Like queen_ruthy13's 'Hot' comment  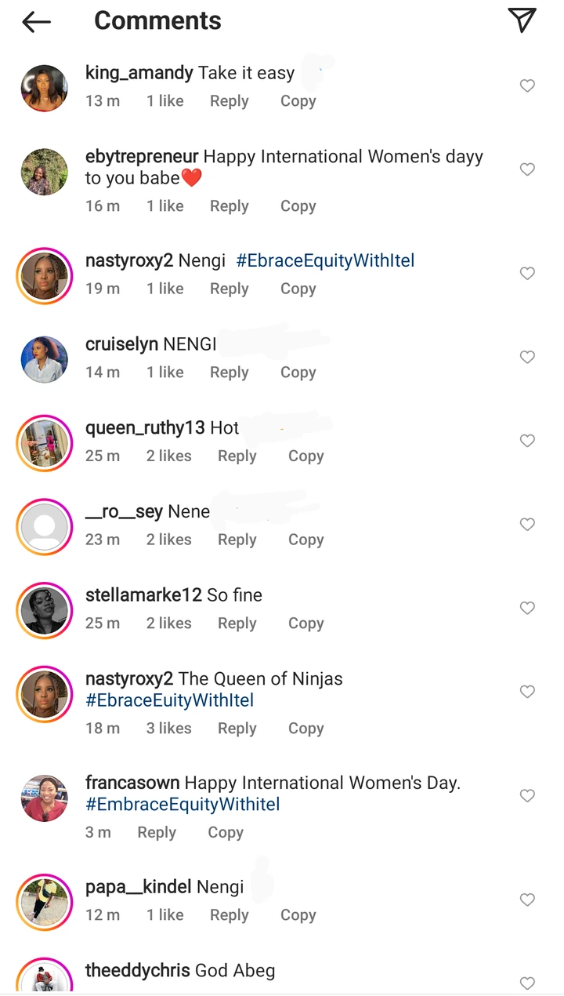(527, 441)
